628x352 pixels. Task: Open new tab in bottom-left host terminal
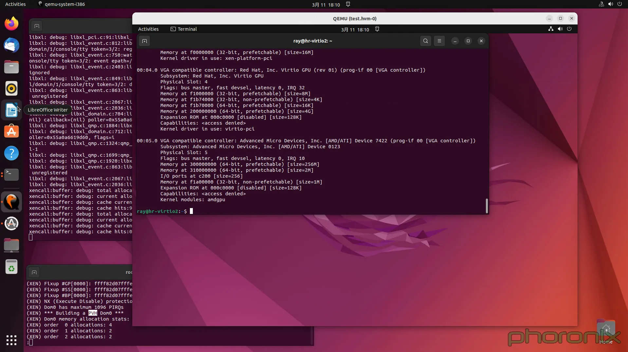(x=34, y=272)
